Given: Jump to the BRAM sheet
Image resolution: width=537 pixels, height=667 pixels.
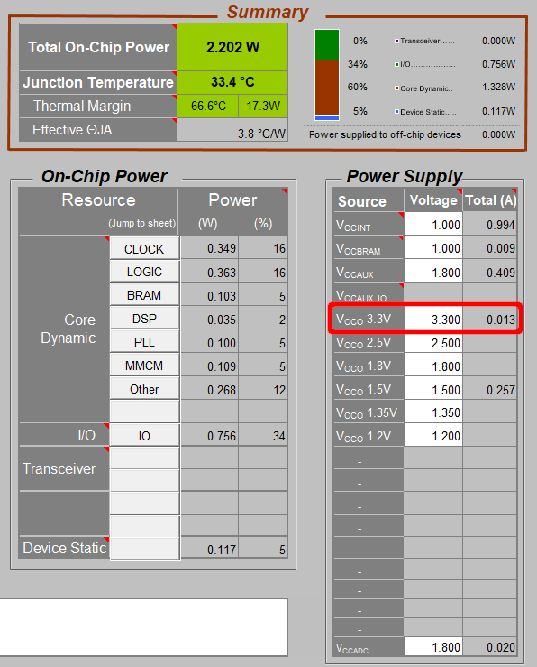Looking at the screenshot, I should coord(144,295).
